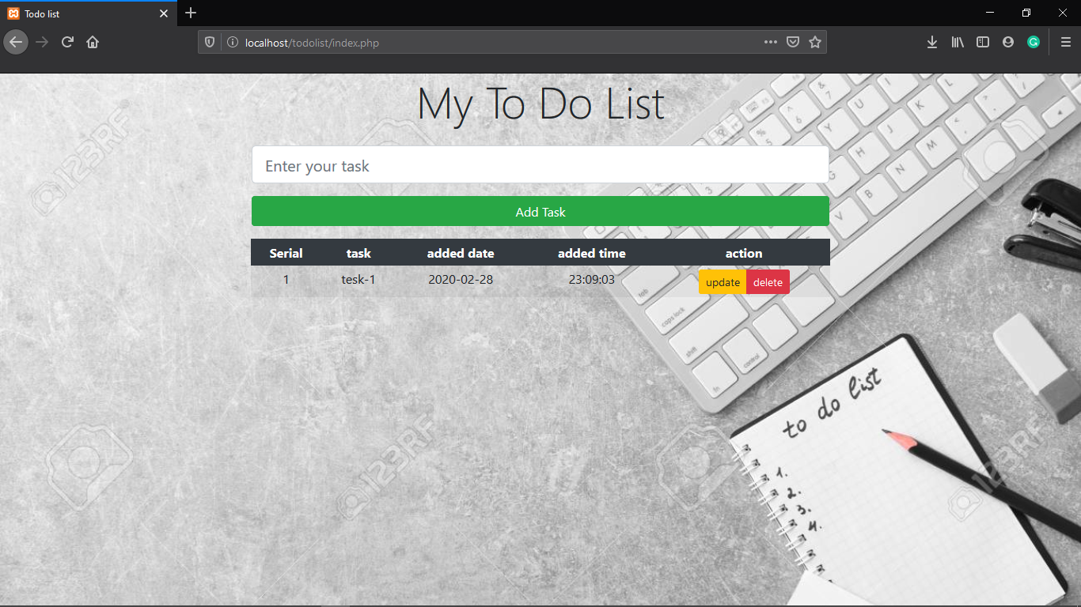The image size is (1081, 607).
Task: Restore down the browser window
Action: point(1026,13)
